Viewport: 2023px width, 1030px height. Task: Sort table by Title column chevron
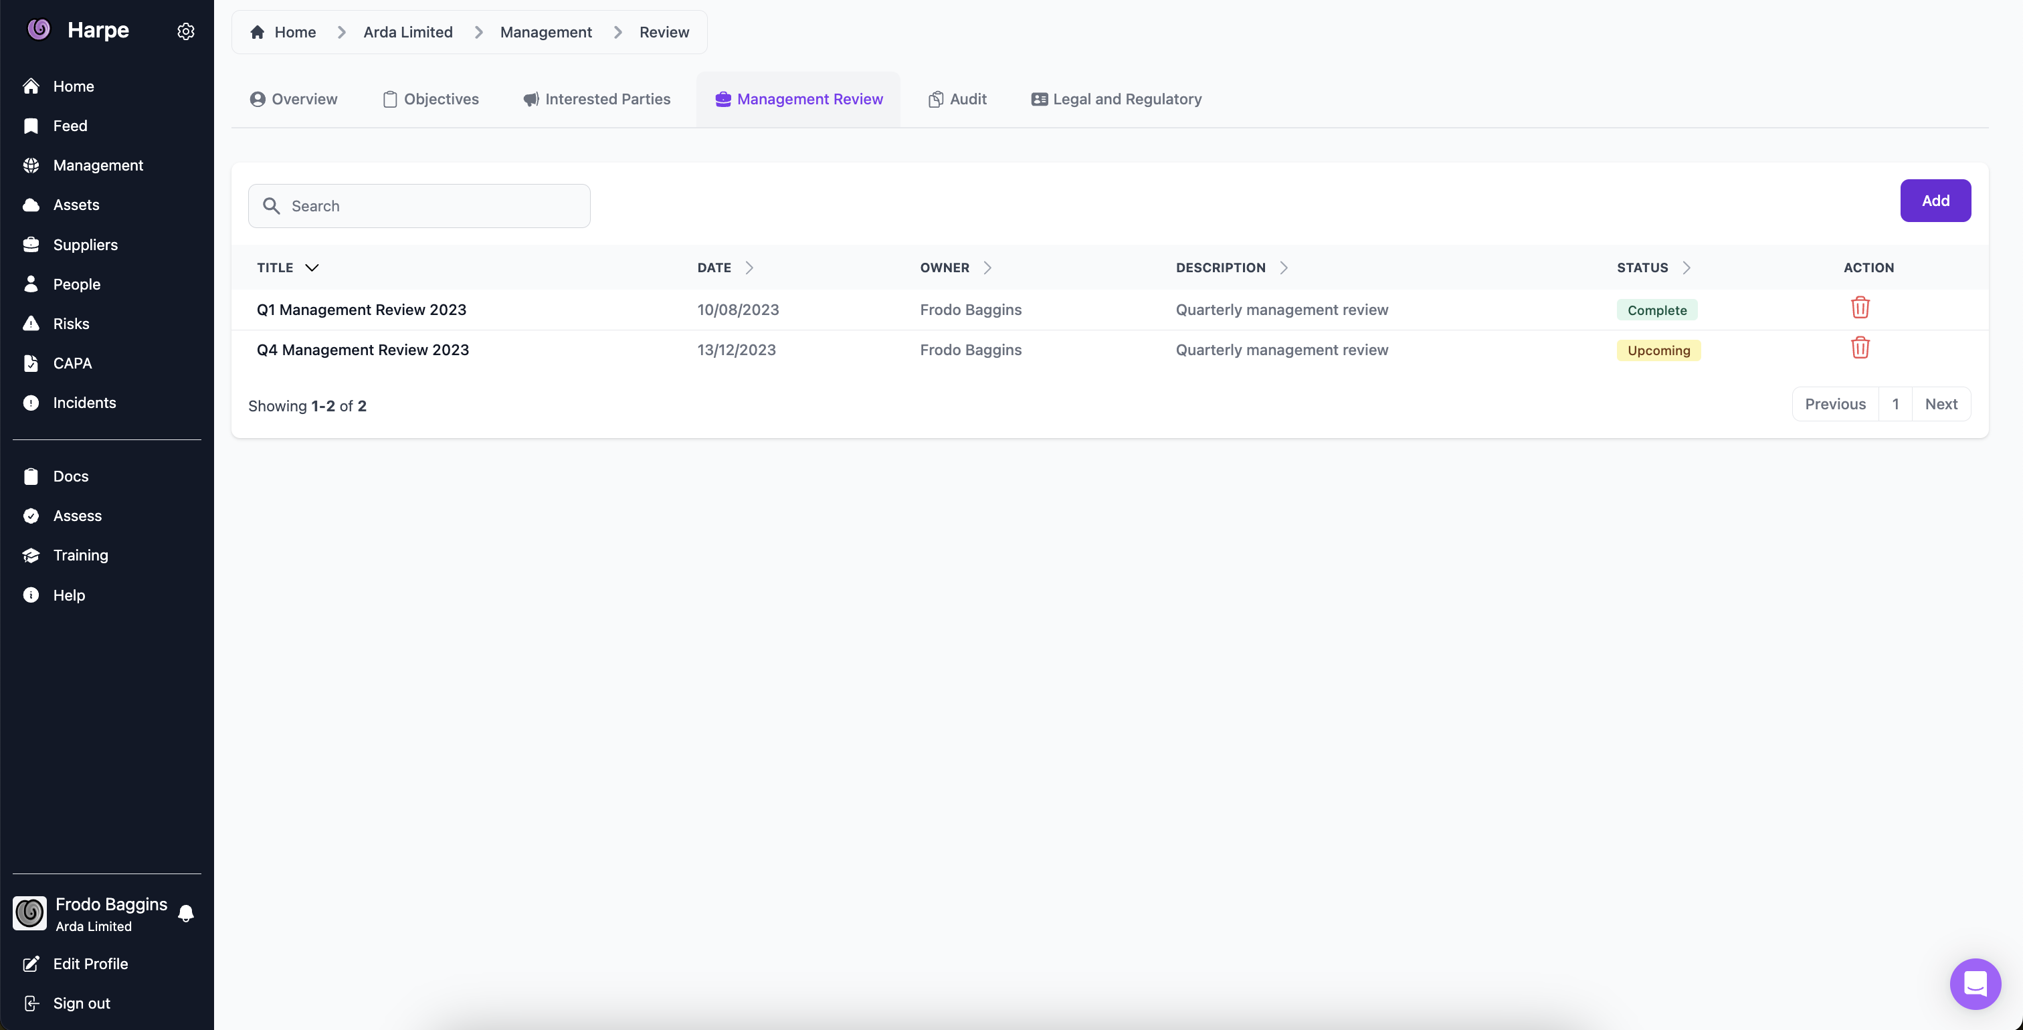pos(312,268)
